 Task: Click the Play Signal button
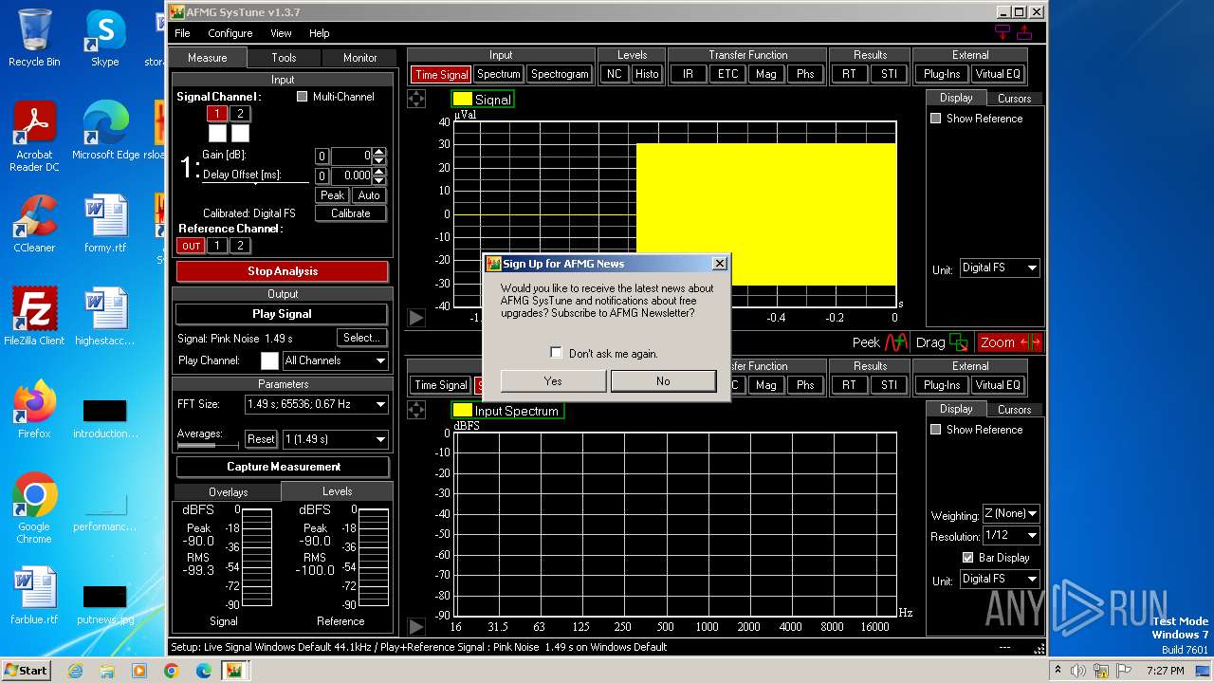click(x=283, y=314)
